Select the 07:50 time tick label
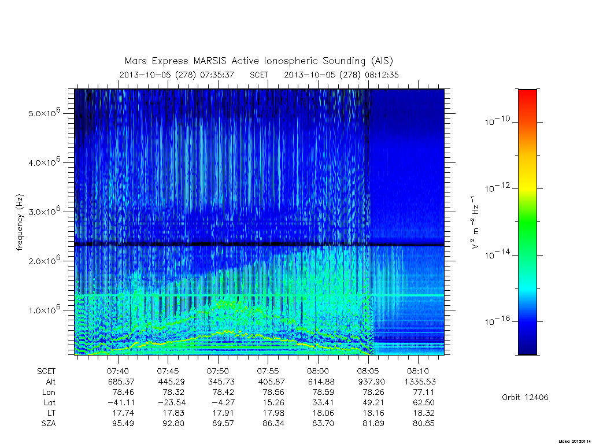Screen dimensions: 592x444 point(218,371)
